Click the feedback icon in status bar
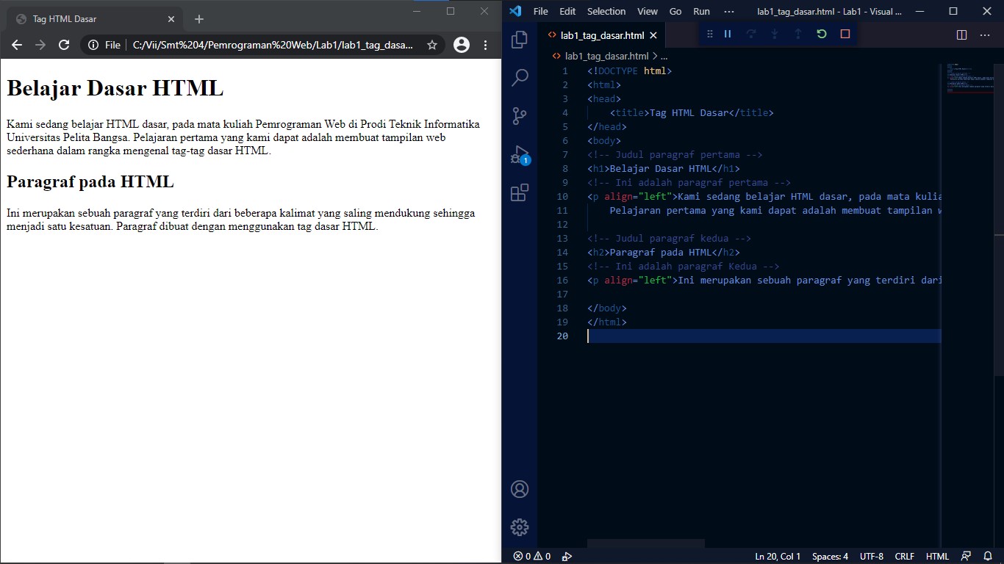 967,557
